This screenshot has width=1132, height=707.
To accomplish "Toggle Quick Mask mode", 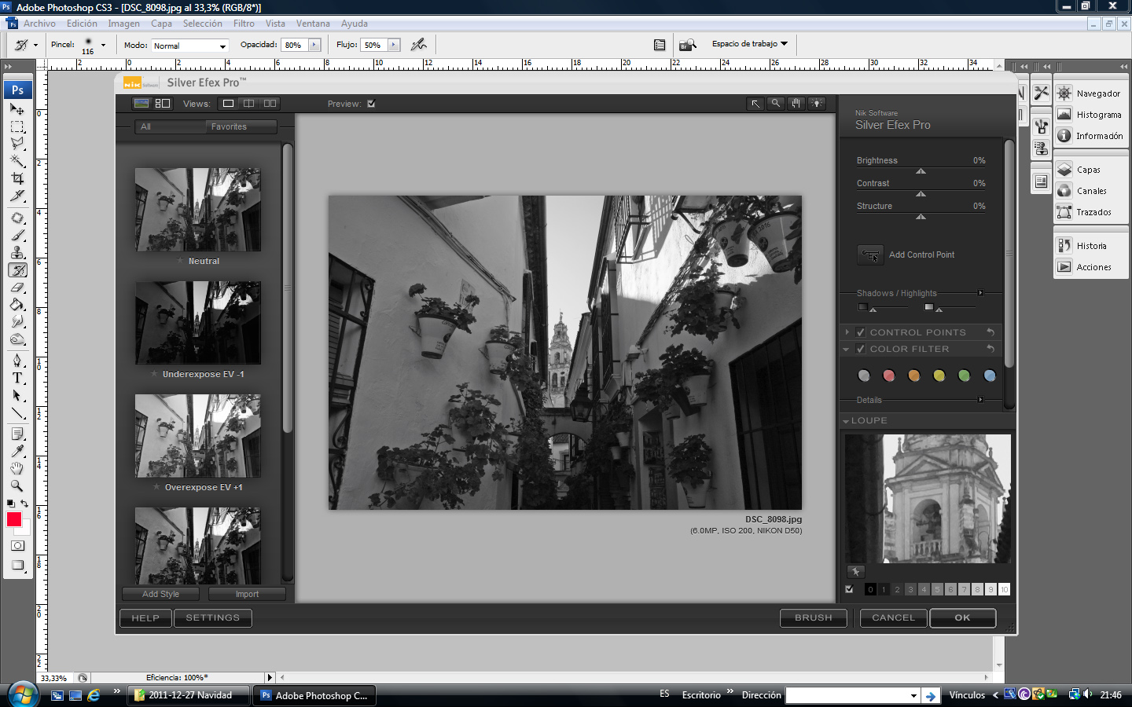I will [17, 546].
